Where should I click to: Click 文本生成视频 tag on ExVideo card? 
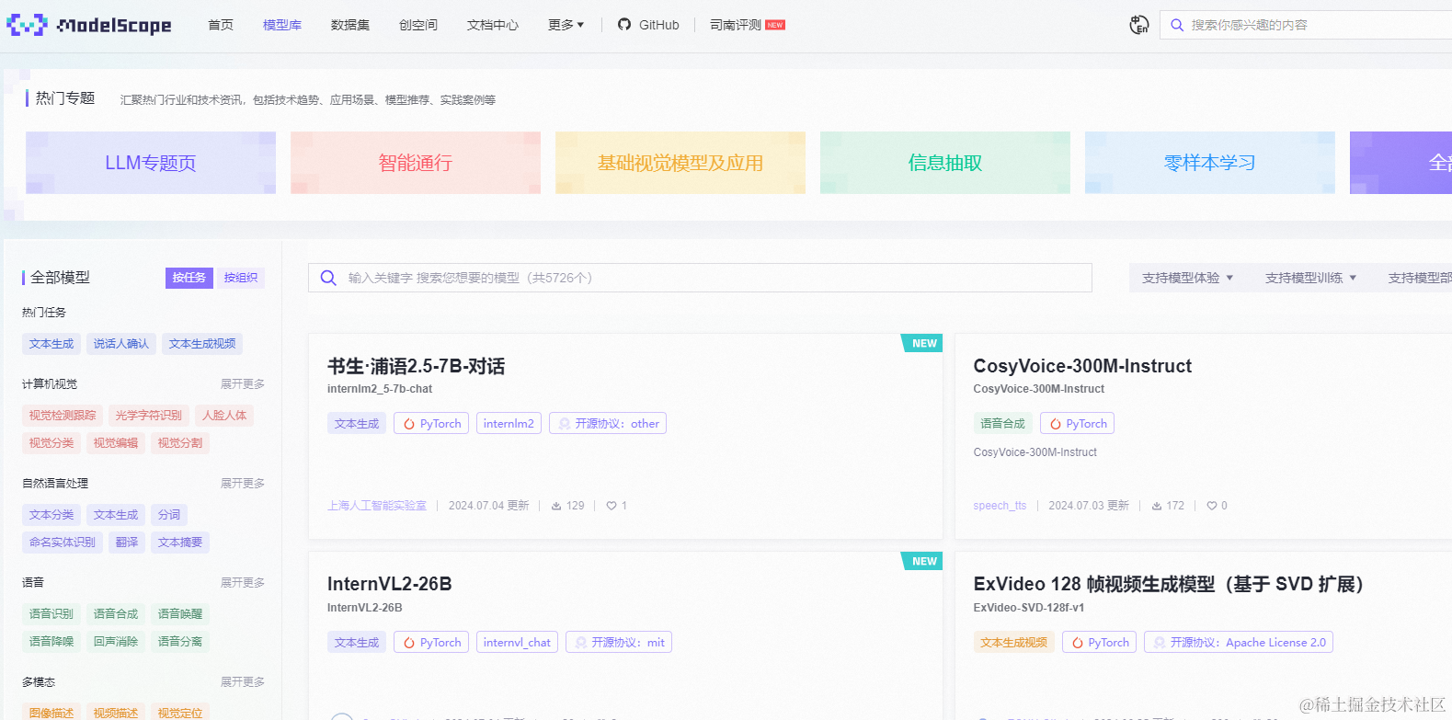pyautogui.click(x=1014, y=642)
